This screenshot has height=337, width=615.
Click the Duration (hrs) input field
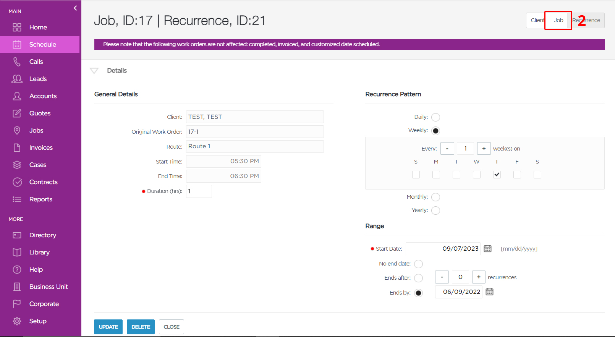pos(199,191)
